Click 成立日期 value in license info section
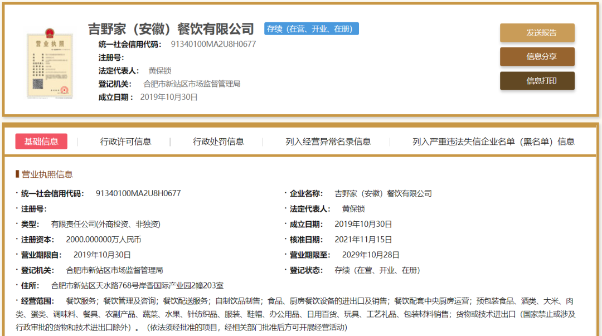This screenshot has width=602, height=336. 363,224
